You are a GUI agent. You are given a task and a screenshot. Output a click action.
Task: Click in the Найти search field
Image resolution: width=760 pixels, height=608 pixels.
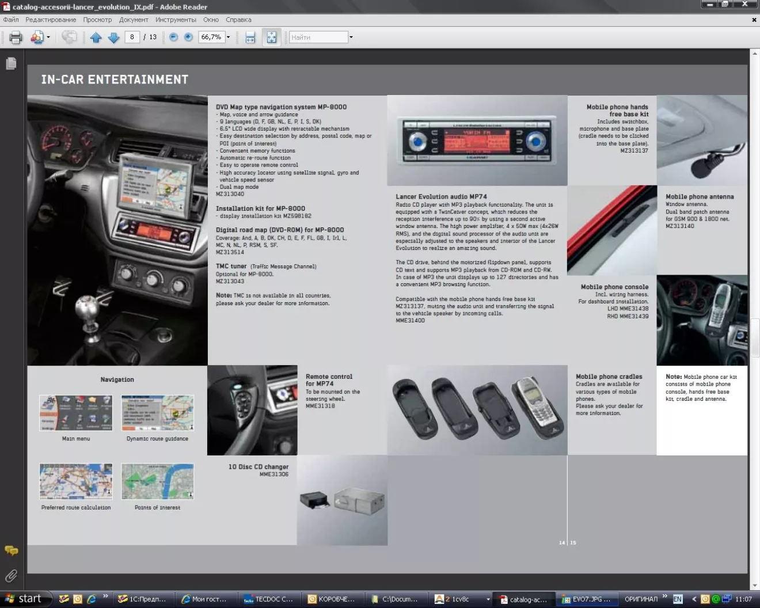[x=318, y=37]
